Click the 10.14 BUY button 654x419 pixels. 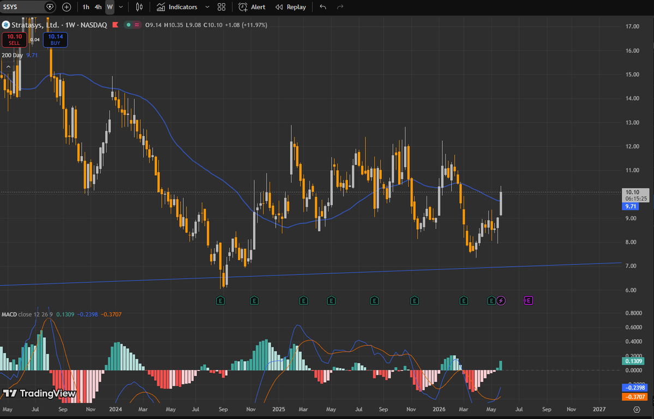[x=55, y=40]
